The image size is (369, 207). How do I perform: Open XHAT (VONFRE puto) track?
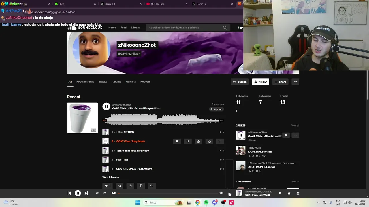click(x=261, y=167)
